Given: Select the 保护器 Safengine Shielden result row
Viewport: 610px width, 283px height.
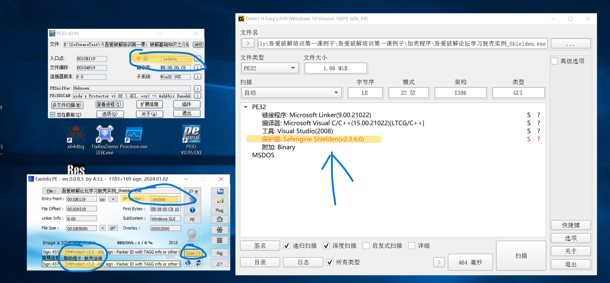Looking at the screenshot, I should click(313, 139).
